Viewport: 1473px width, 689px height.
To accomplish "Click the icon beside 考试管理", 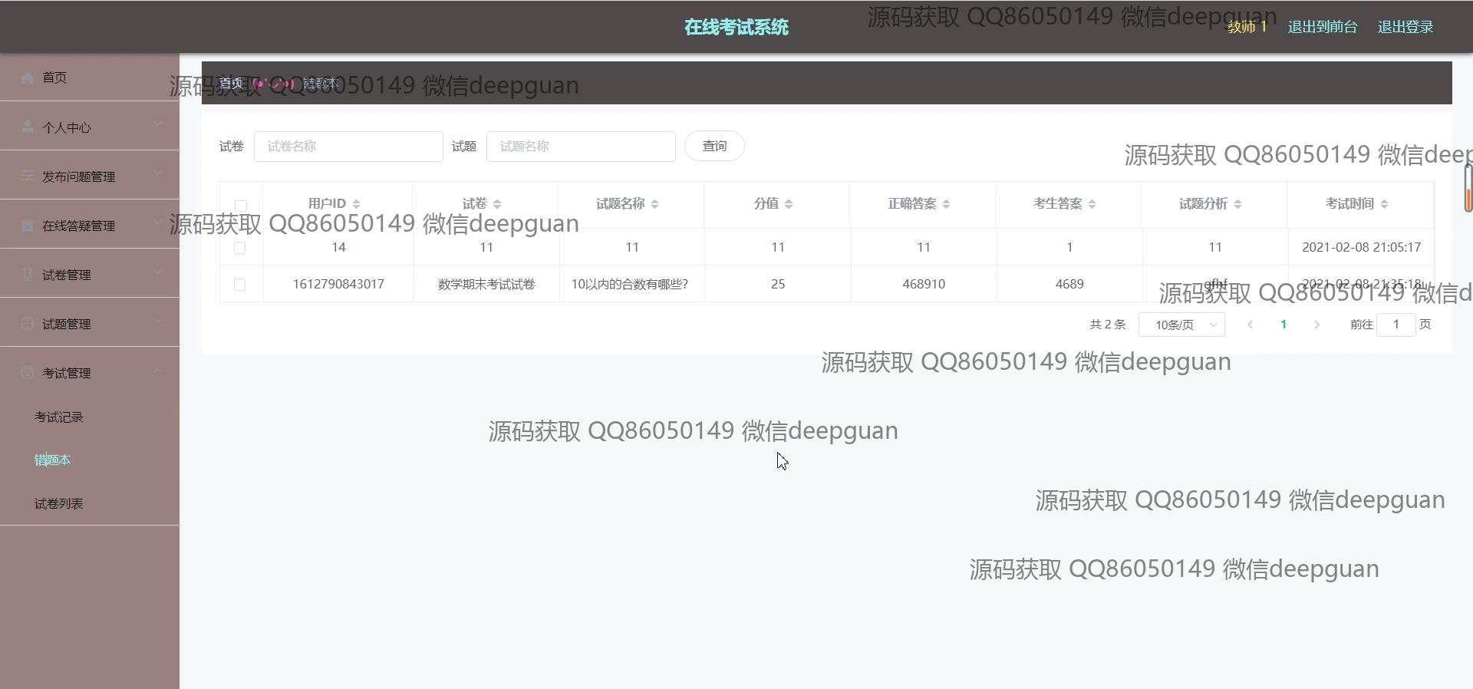I will (28, 372).
